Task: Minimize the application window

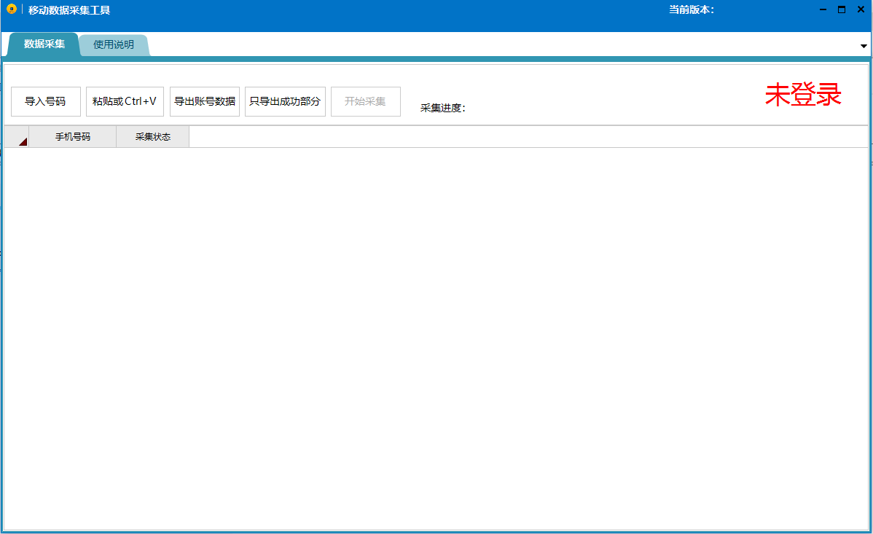Action: click(822, 9)
